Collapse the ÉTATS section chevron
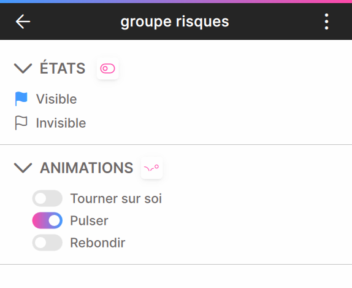The height and width of the screenshot is (288, 352). click(x=23, y=68)
